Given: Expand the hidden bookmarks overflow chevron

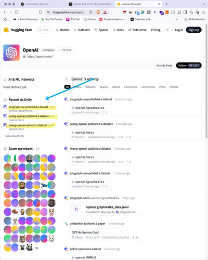Looking at the screenshot, I should 176,19.
